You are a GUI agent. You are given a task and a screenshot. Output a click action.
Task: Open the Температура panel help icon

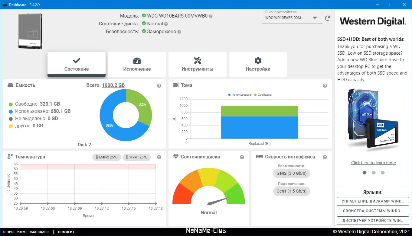pyautogui.click(x=159, y=157)
